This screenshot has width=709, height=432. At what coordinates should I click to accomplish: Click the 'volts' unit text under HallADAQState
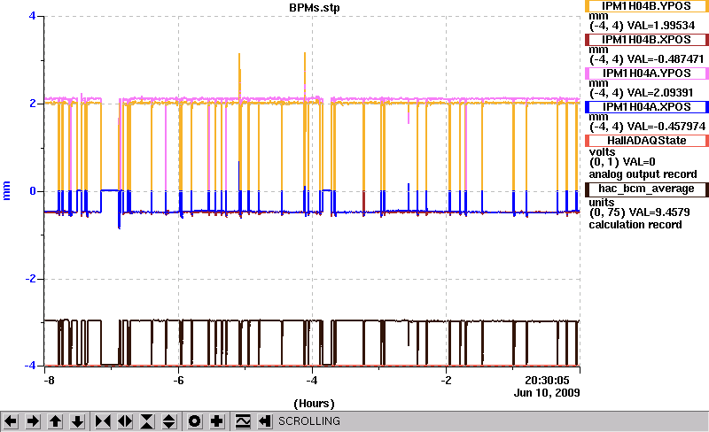click(x=602, y=152)
